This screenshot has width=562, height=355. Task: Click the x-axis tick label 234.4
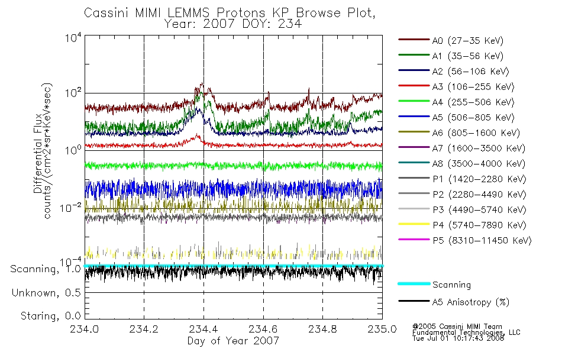pyautogui.click(x=204, y=329)
